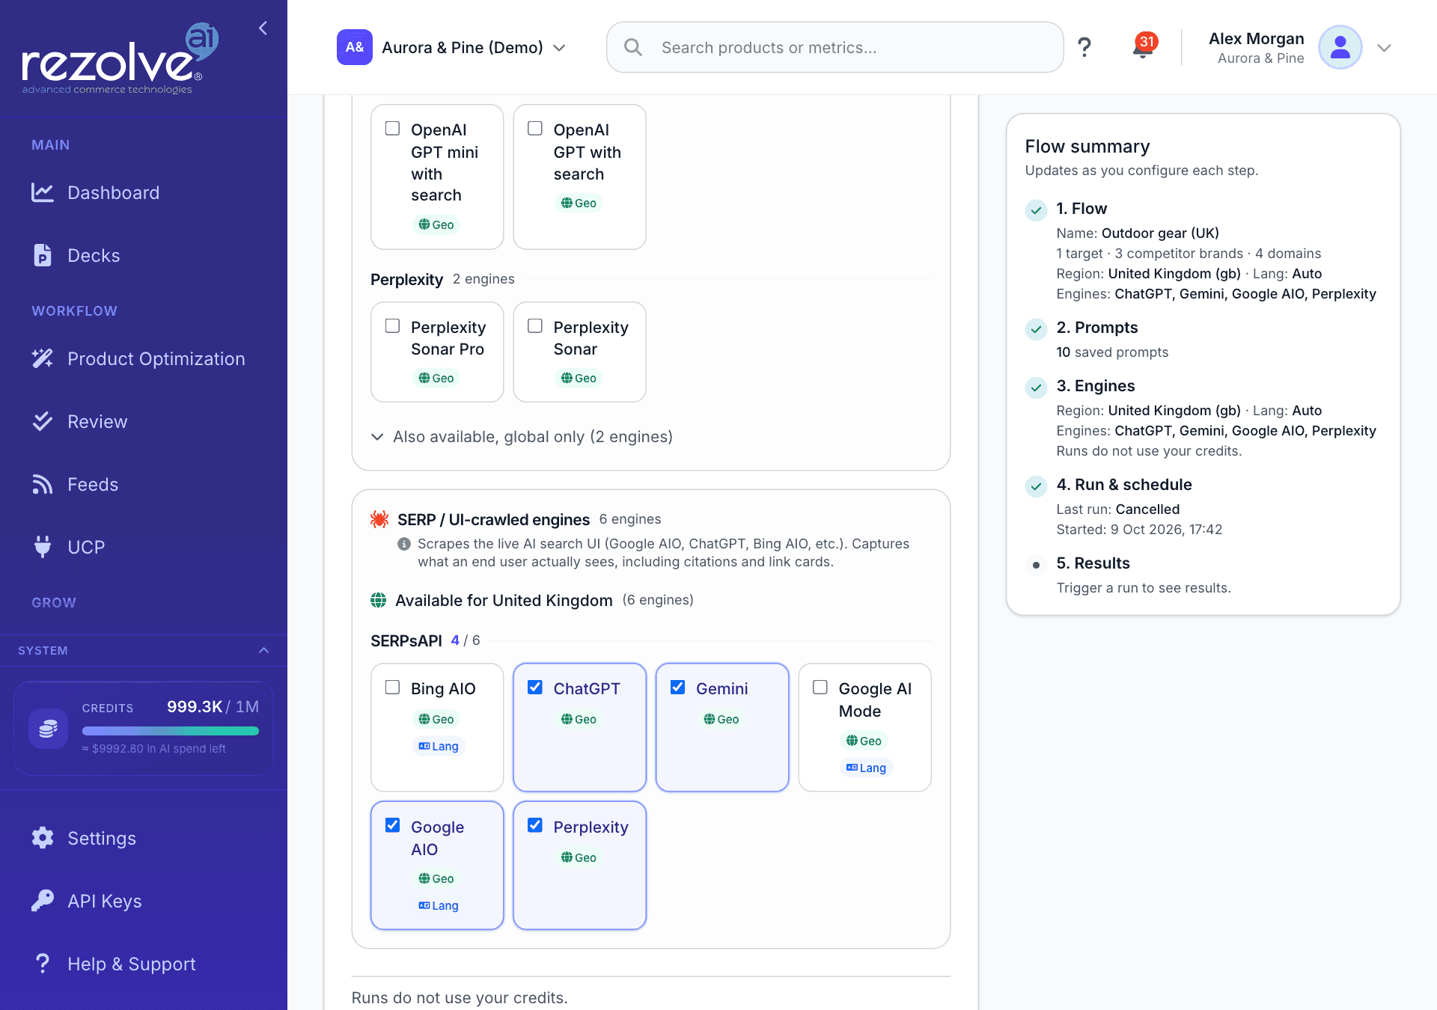The image size is (1437, 1010).
Task: Check the Perplexity Sonar Pro checkbox
Action: 392,326
